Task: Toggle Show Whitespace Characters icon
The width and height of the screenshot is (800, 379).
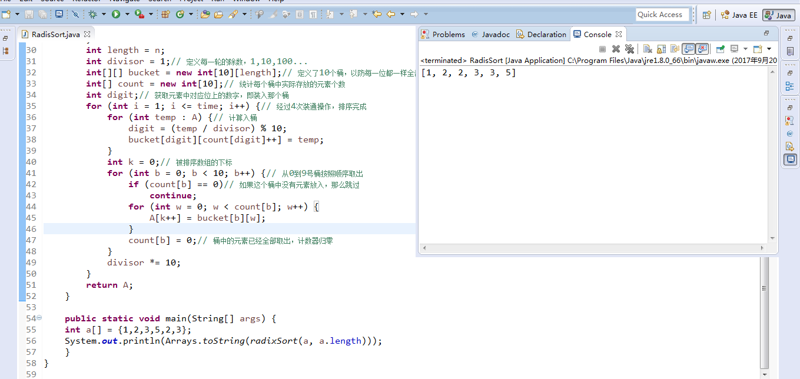Action: click(x=313, y=14)
